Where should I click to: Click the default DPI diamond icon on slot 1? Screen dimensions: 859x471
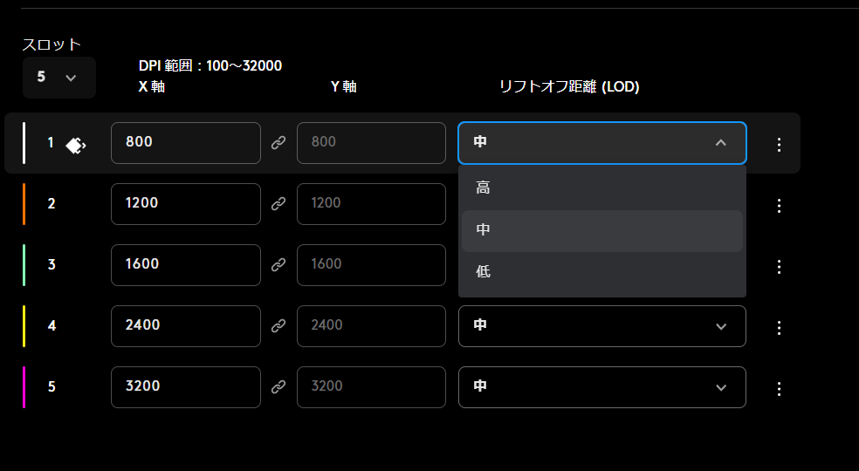[x=76, y=145]
